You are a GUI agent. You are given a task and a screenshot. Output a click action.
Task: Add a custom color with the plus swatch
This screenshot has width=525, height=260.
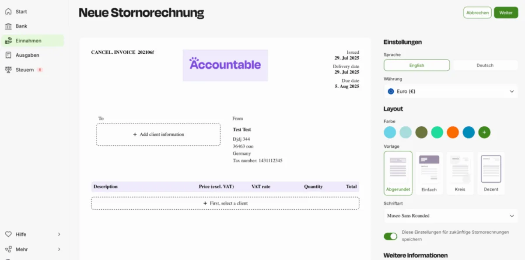(x=484, y=132)
